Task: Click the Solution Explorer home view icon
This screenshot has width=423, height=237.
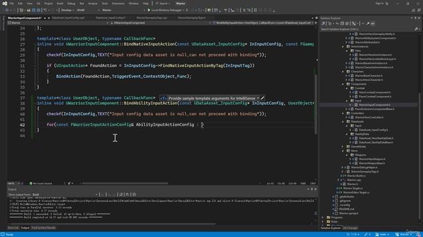Action: click(323, 24)
